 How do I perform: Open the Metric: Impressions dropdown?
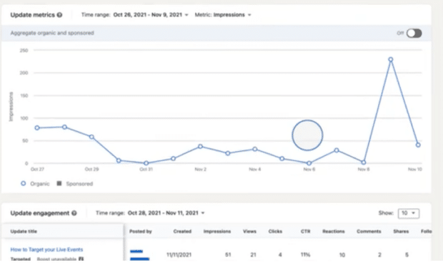(x=223, y=15)
